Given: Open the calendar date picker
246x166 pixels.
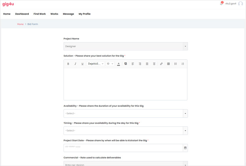Looking at the screenshot, I should [185, 148].
